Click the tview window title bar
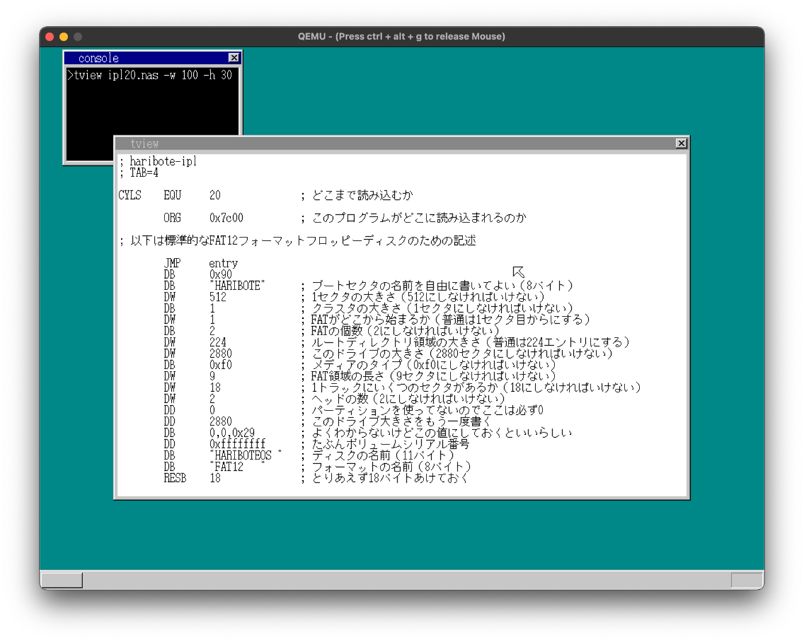The height and width of the screenshot is (642, 804). point(401,143)
